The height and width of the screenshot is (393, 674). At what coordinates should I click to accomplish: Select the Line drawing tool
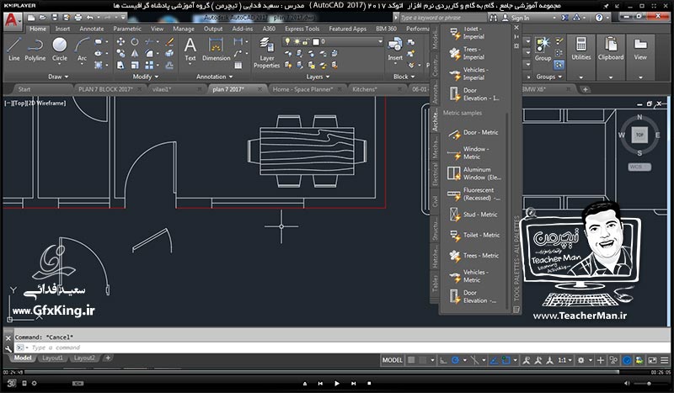coord(13,49)
